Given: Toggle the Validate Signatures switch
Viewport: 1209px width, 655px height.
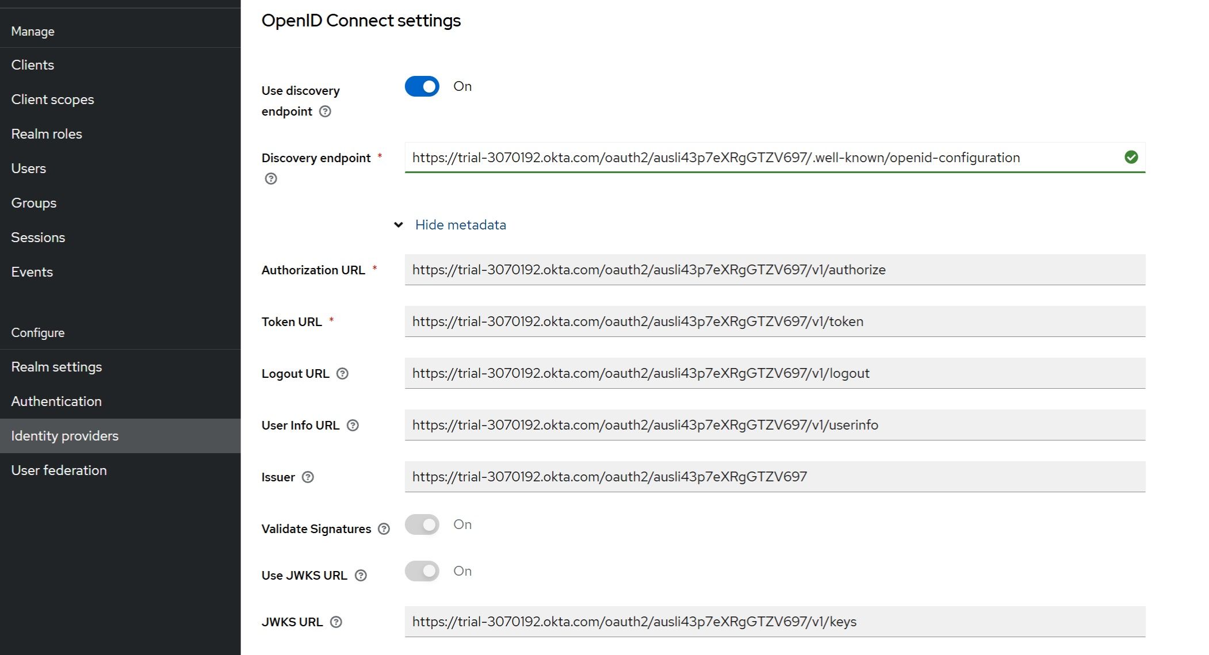Looking at the screenshot, I should (422, 525).
